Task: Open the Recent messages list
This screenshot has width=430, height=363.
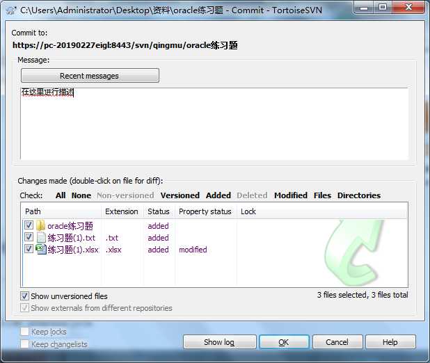Action: tap(90, 76)
